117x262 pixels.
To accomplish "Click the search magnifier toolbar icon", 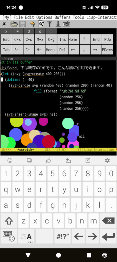I will 41,24.
